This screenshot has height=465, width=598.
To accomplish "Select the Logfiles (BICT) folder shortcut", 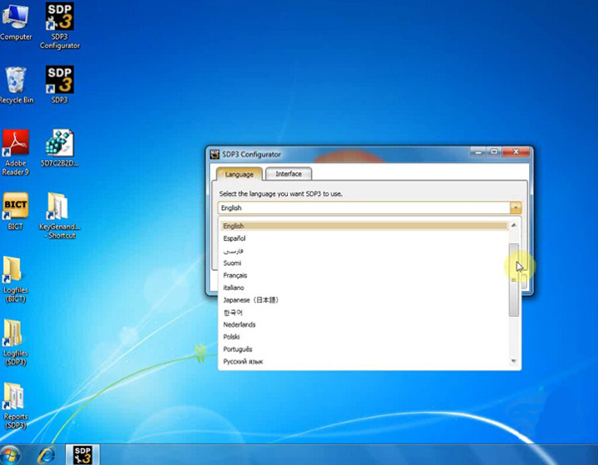I will pos(15,280).
